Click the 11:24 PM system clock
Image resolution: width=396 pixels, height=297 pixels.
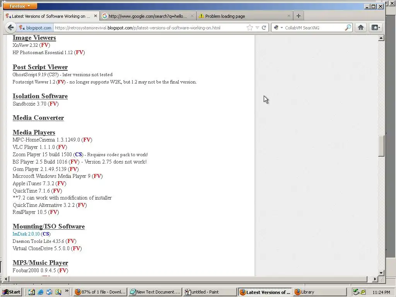click(x=381, y=292)
